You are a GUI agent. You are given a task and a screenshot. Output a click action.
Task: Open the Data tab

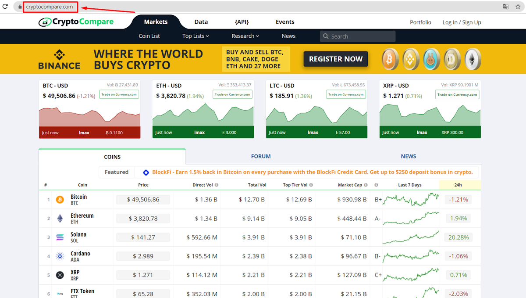[x=201, y=22]
